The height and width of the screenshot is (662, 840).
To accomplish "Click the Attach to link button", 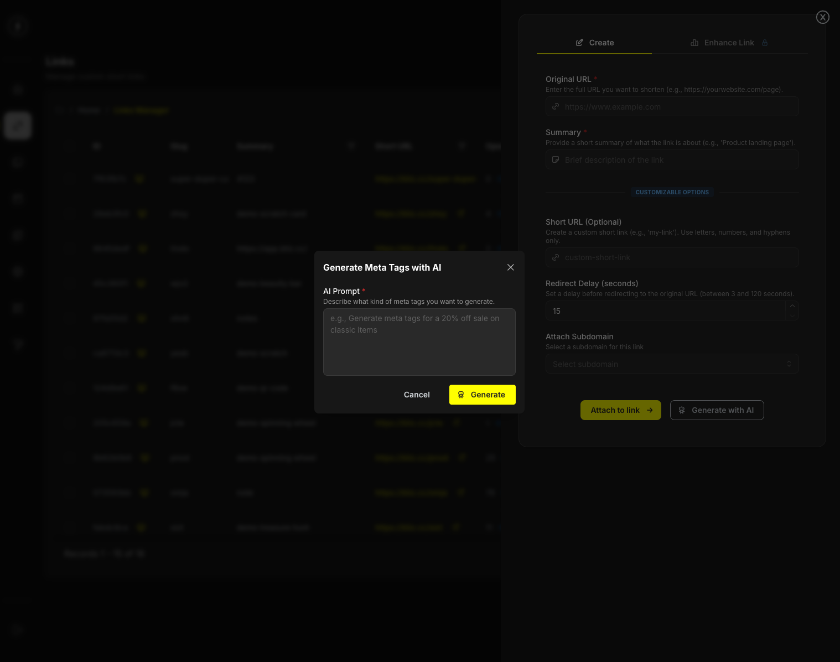I will click(x=621, y=410).
